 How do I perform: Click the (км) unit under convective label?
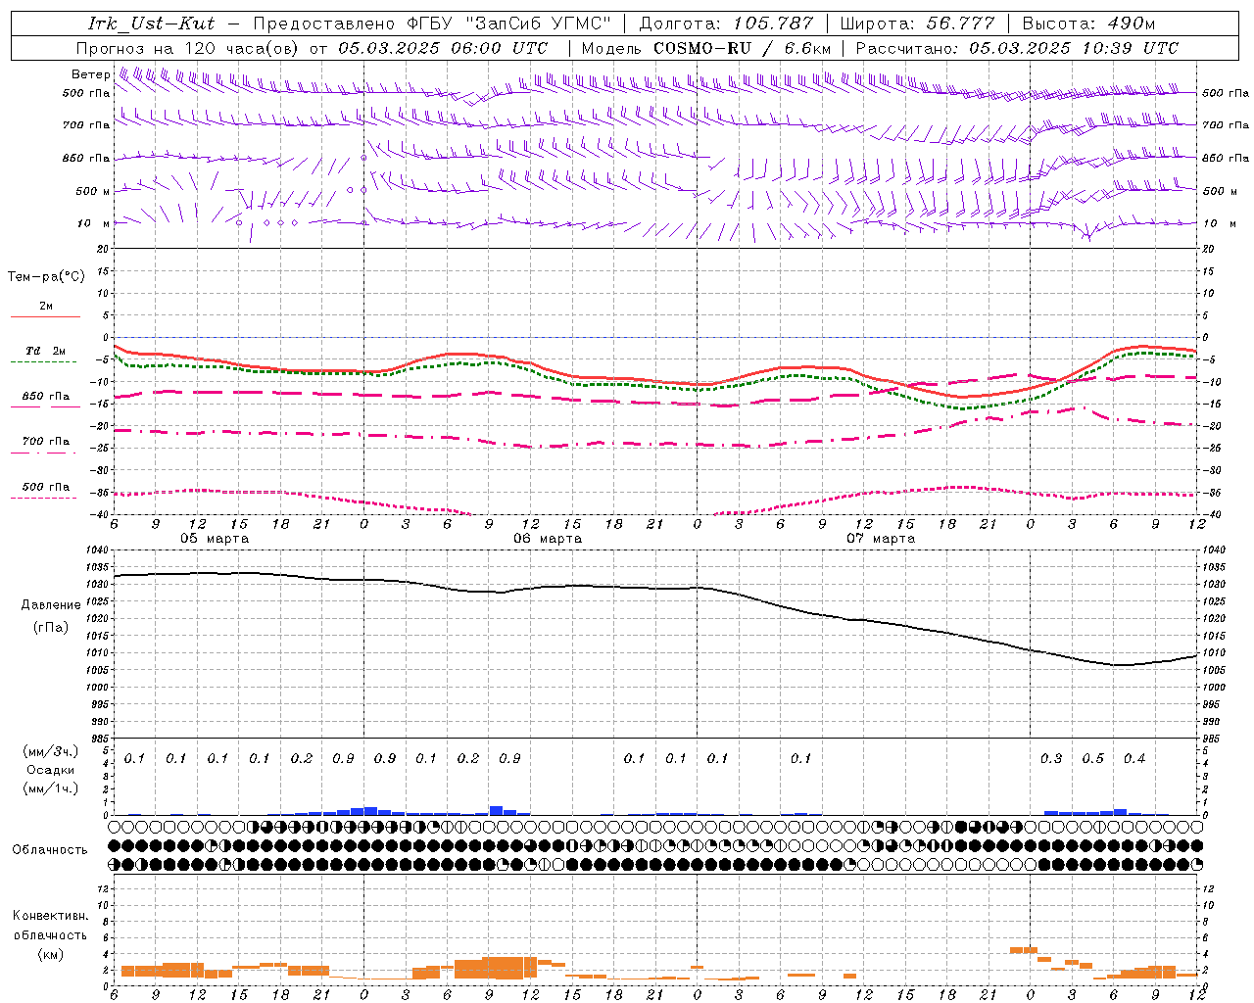[x=50, y=954]
